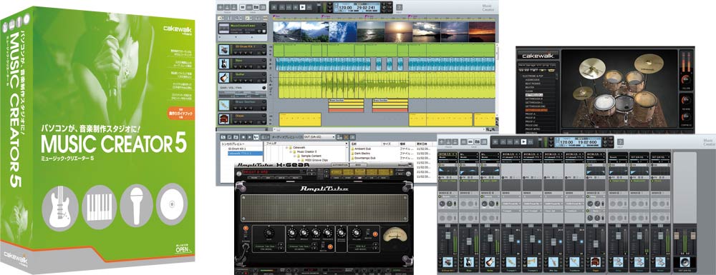
Task: Select the SI-Drum Kit 1 track drum icon
Action: pos(223,49)
